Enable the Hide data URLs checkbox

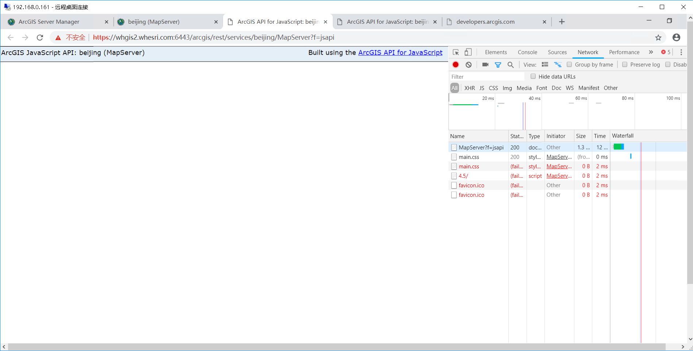tap(533, 76)
